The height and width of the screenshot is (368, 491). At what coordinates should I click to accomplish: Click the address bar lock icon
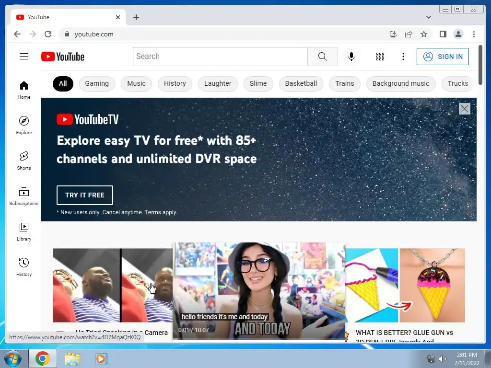[67, 34]
